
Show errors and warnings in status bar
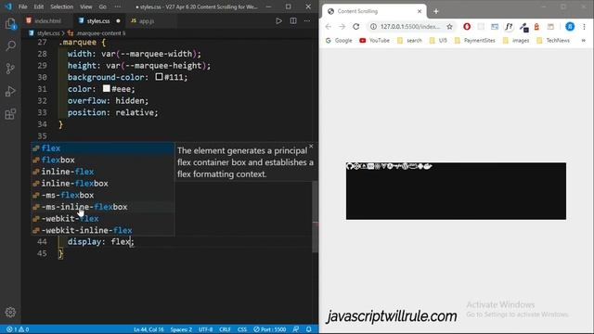pyautogui.click(x=18, y=329)
